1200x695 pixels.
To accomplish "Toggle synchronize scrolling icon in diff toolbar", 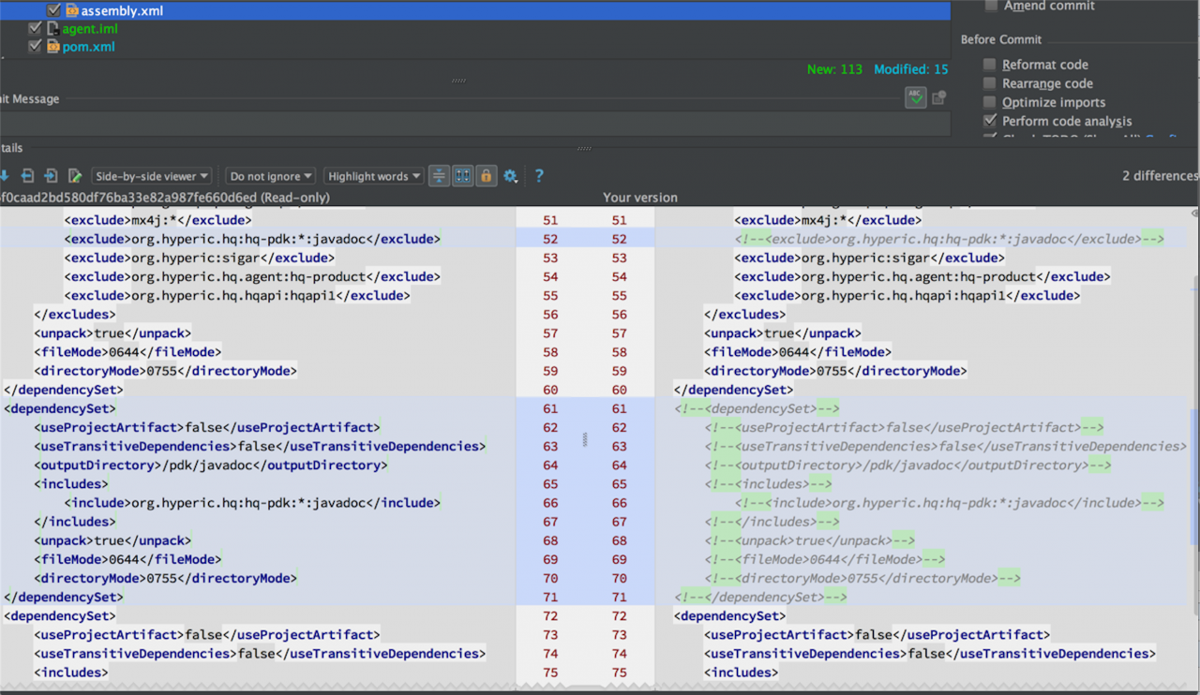I will pos(462,176).
